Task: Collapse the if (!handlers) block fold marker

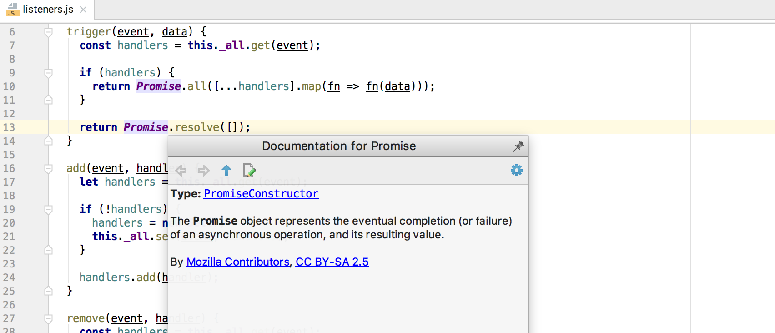Action: [48, 209]
